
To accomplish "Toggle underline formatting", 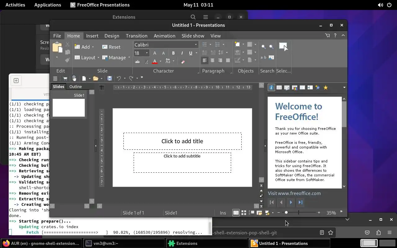I will coord(190,53).
